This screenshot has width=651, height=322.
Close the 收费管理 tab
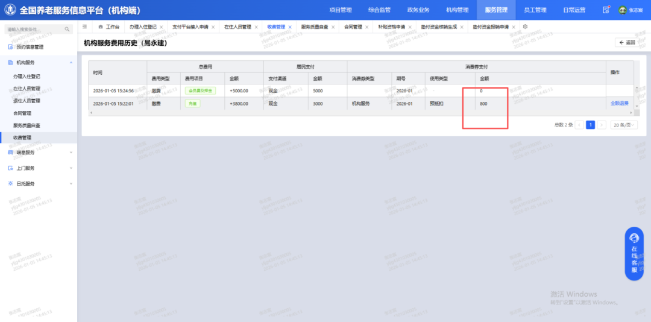coord(290,27)
